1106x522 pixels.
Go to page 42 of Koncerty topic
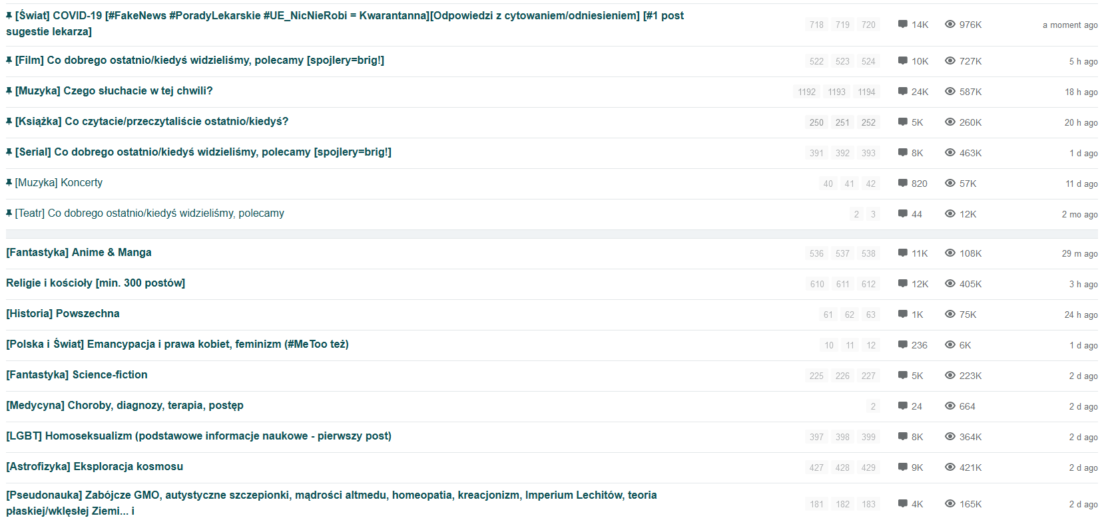(870, 184)
